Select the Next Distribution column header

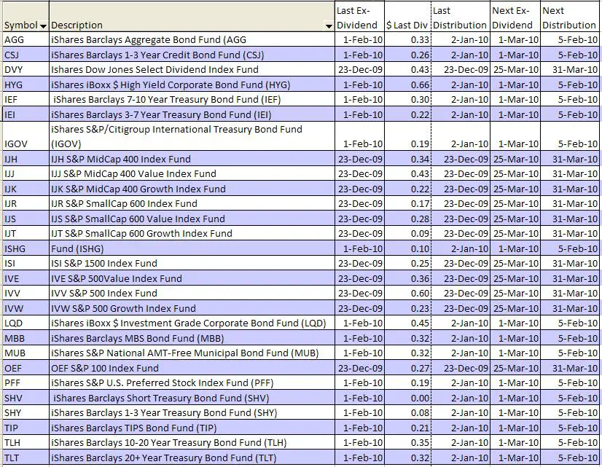pyautogui.click(x=570, y=17)
